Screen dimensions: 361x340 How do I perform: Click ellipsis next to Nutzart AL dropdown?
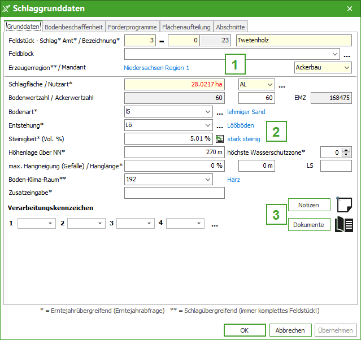(x=281, y=85)
